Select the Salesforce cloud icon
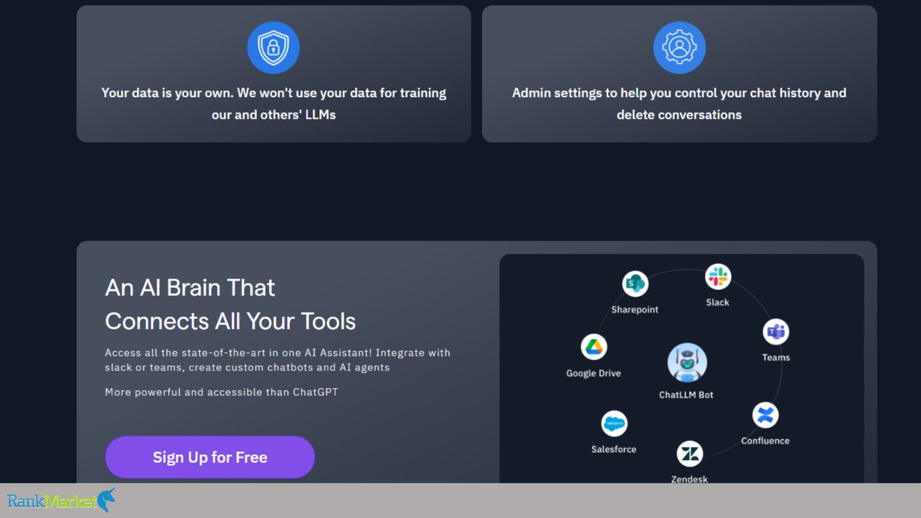Screen dimensions: 921x518 pyautogui.click(x=614, y=424)
